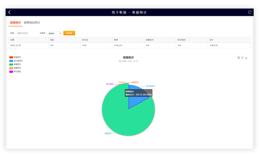The height and width of the screenshot is (157, 259).
Task: Select the 收银统计 tab
Action: pyautogui.click(x=16, y=23)
